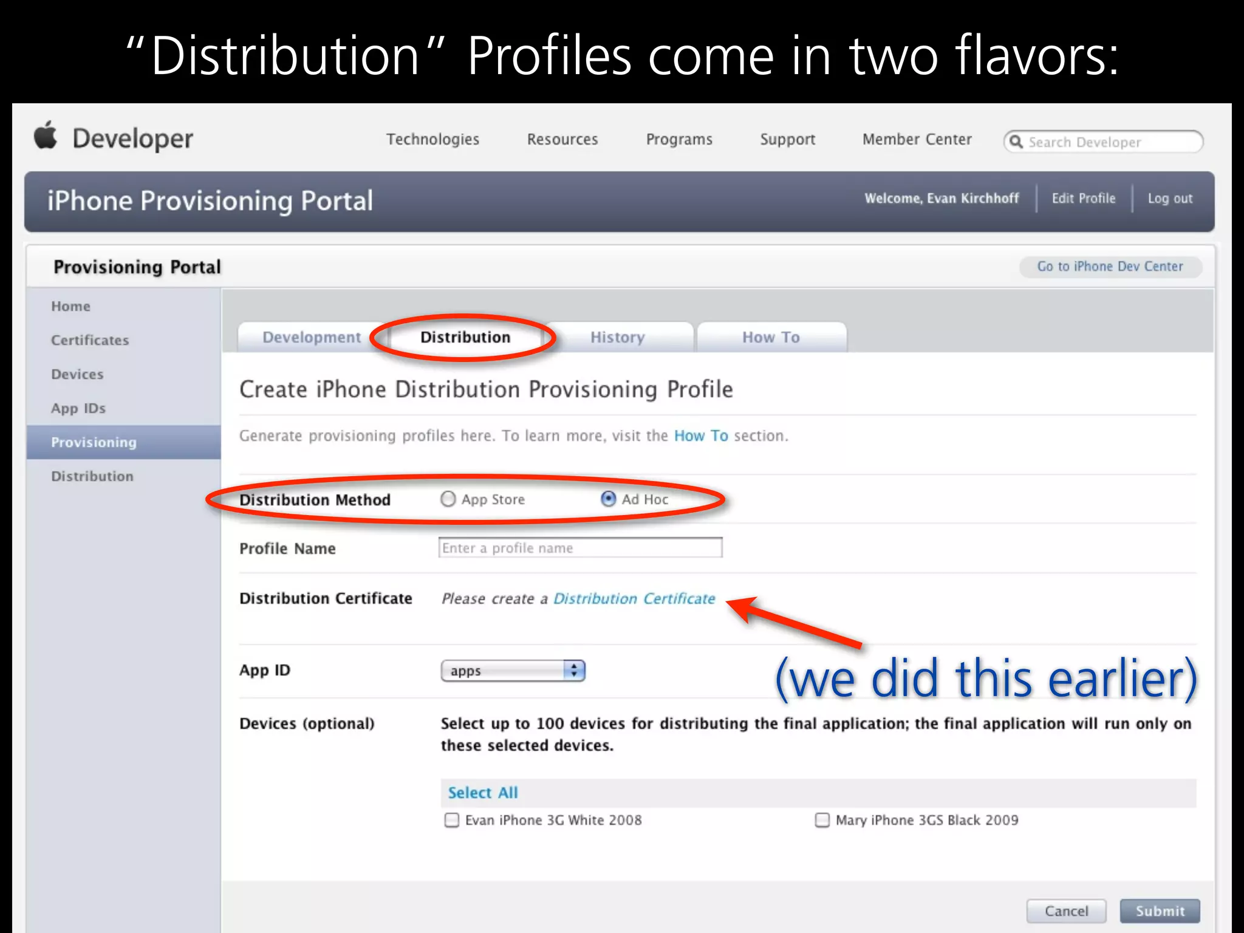Go to iPhone Dev Center

pyautogui.click(x=1110, y=267)
